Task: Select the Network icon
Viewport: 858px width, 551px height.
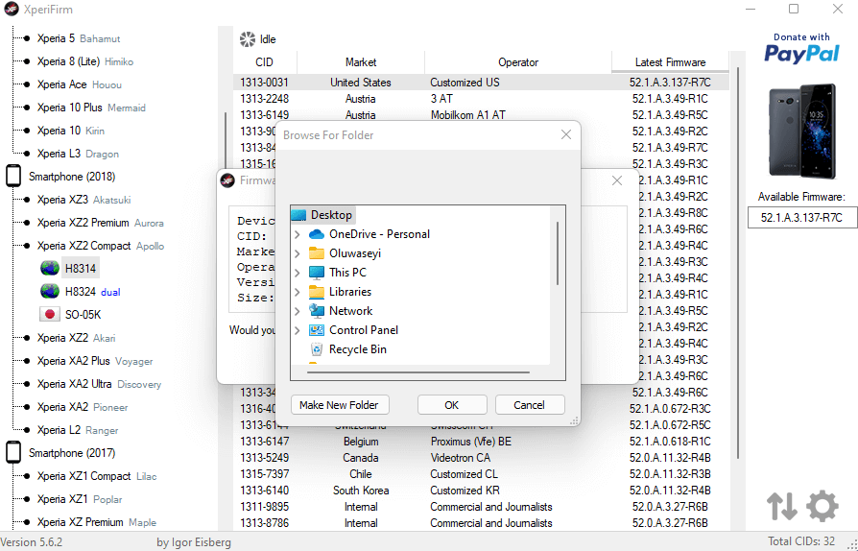Action: tap(317, 310)
